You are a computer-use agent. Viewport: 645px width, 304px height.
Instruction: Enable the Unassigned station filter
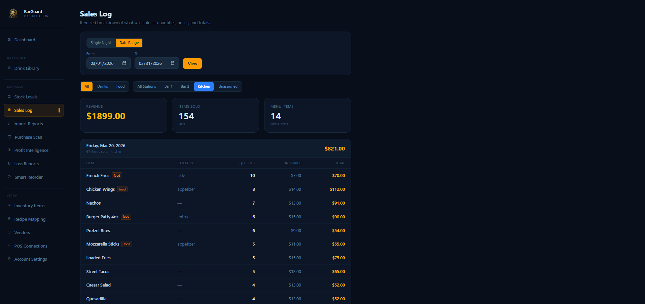[x=228, y=86]
